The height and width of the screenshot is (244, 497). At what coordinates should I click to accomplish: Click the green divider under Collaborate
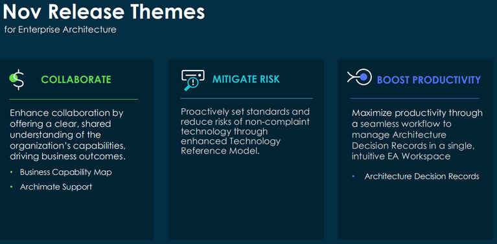pyautogui.click(x=74, y=100)
